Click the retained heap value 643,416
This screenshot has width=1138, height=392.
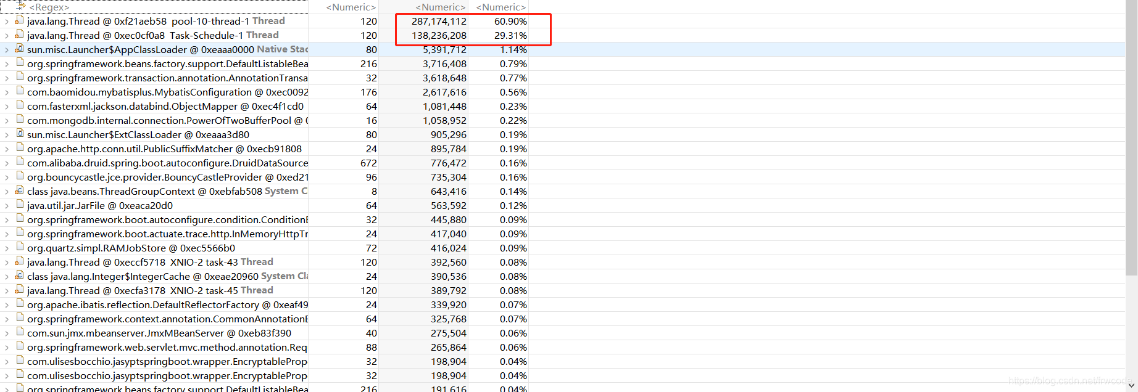tap(449, 192)
